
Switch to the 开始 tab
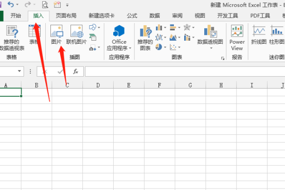point(15,16)
